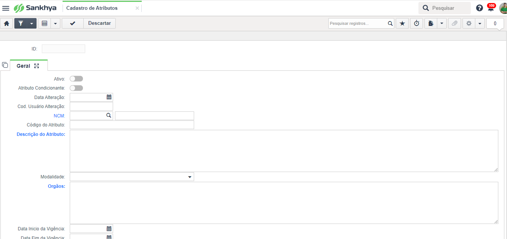507x239 pixels.
Task: Click the Descrição do Atributo text area
Action: [284, 151]
